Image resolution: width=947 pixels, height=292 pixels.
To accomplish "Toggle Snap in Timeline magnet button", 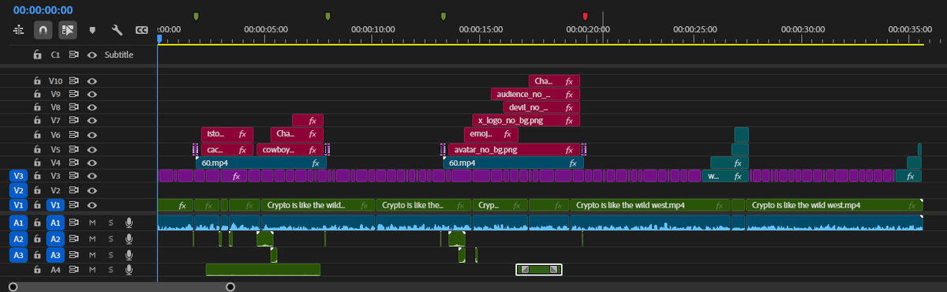I will (43, 30).
